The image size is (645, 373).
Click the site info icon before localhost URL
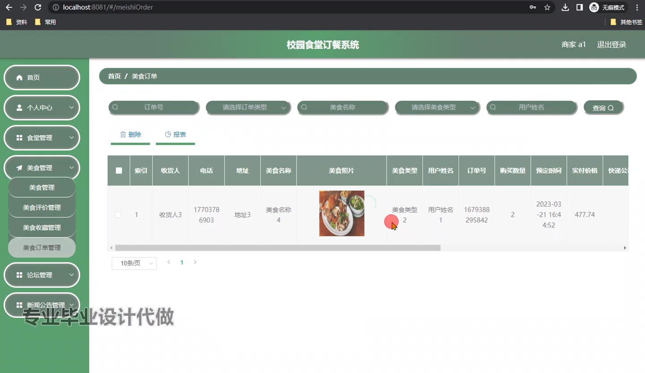[56, 7]
